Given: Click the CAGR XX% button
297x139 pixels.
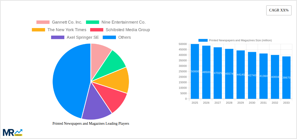Looking at the screenshot, I should coord(279,10).
